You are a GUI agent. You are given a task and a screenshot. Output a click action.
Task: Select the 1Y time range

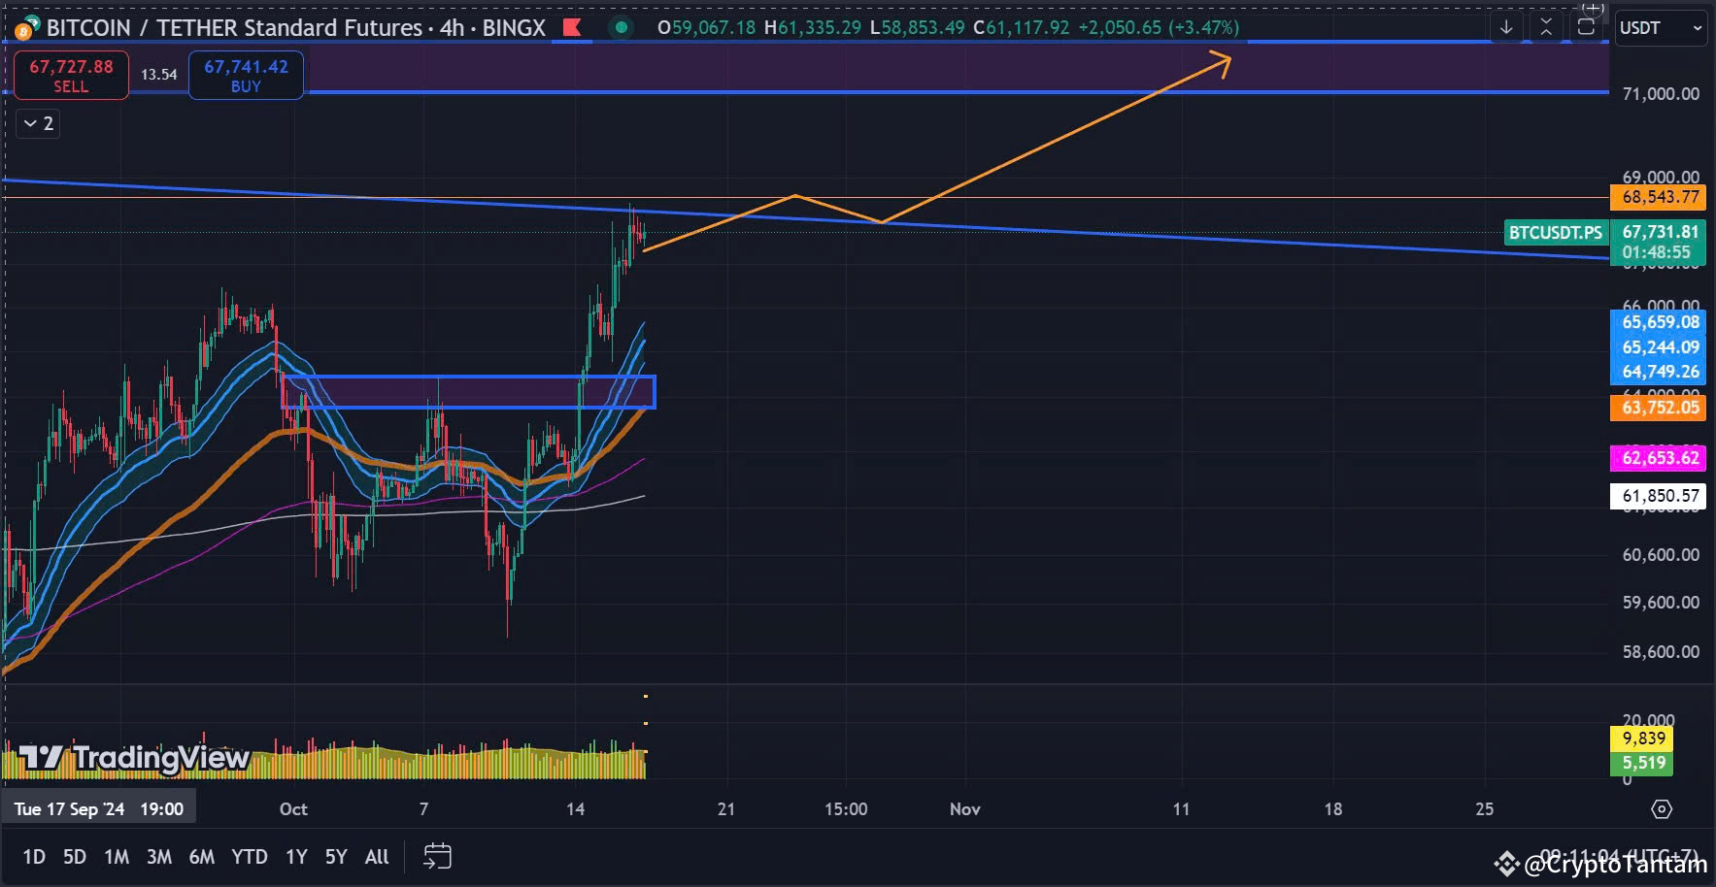point(296,856)
